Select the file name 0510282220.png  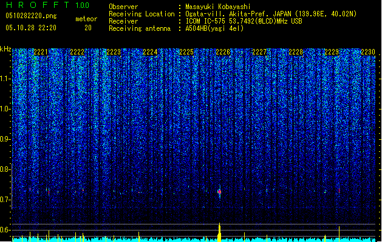31,16
